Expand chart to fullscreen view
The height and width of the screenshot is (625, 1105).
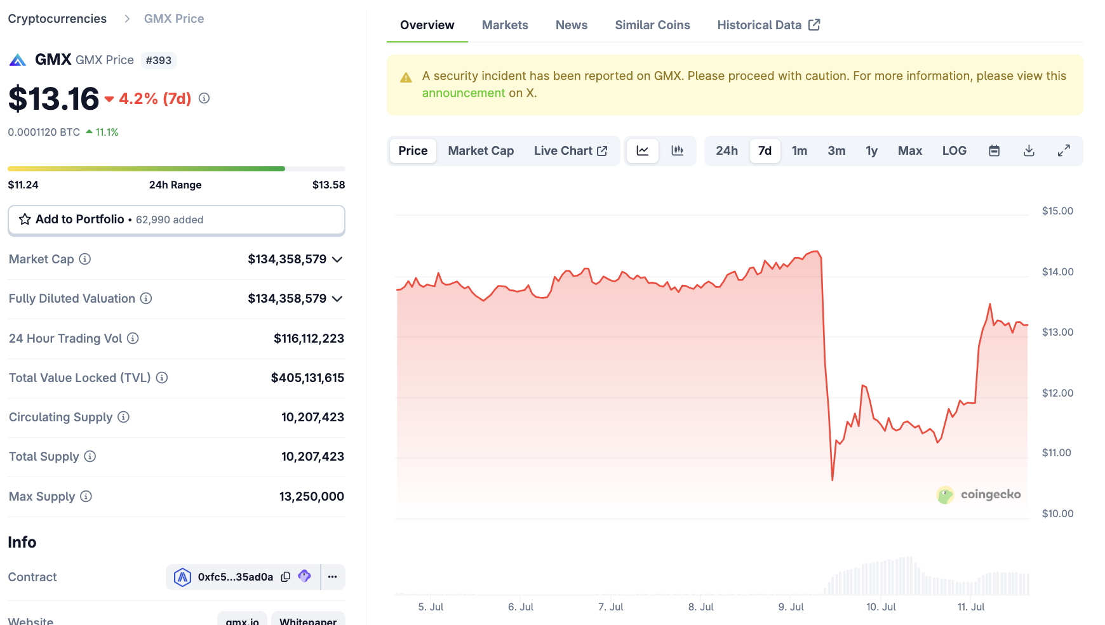coord(1064,151)
